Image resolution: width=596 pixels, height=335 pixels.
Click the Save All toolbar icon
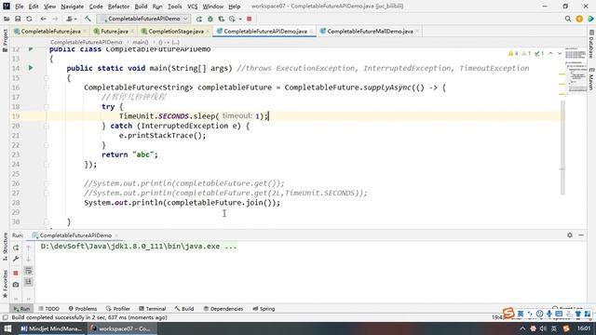tap(18, 19)
